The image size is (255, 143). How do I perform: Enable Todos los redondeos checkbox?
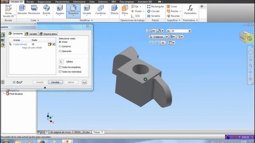60,71
